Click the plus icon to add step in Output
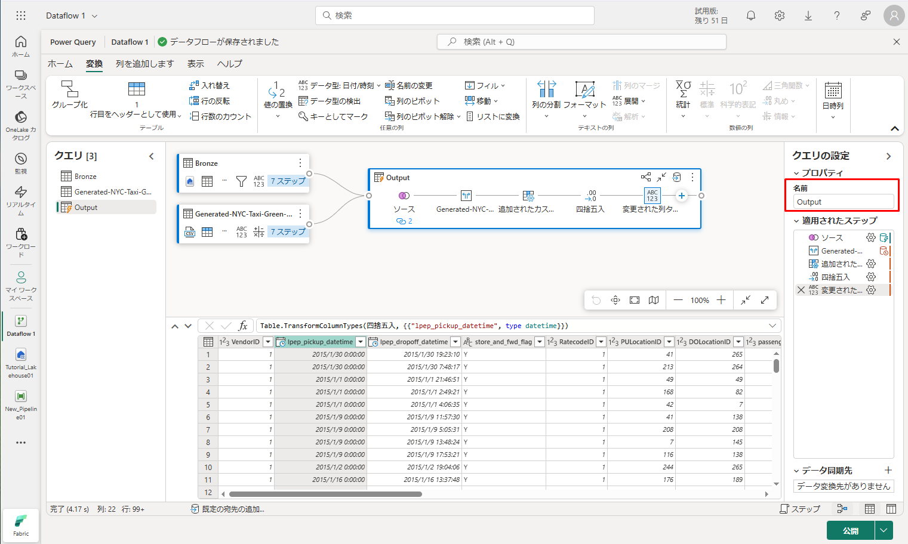908x544 pixels. pos(681,196)
